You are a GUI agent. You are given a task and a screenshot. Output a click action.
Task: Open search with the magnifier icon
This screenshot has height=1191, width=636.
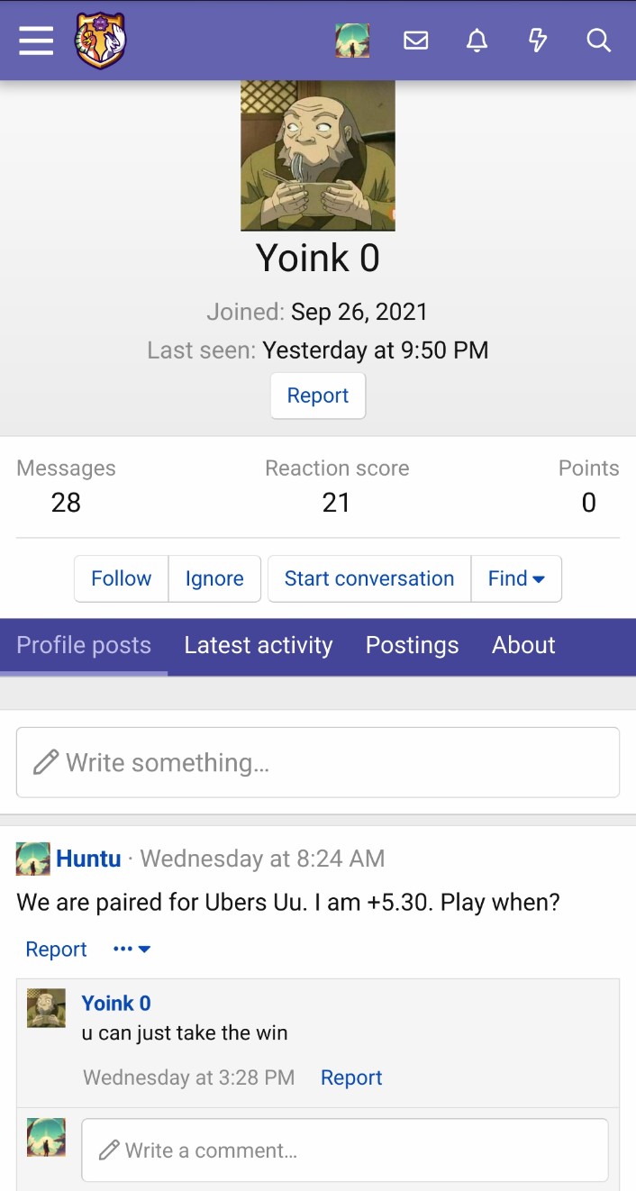click(598, 41)
